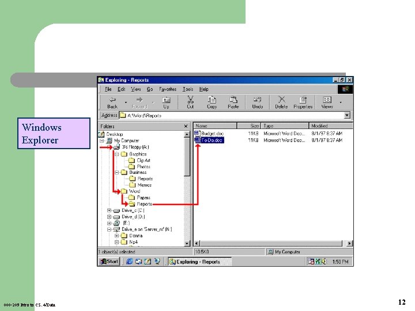Click the Delete toolbar icon
The width and height of the screenshot is (415, 311).
(281, 103)
